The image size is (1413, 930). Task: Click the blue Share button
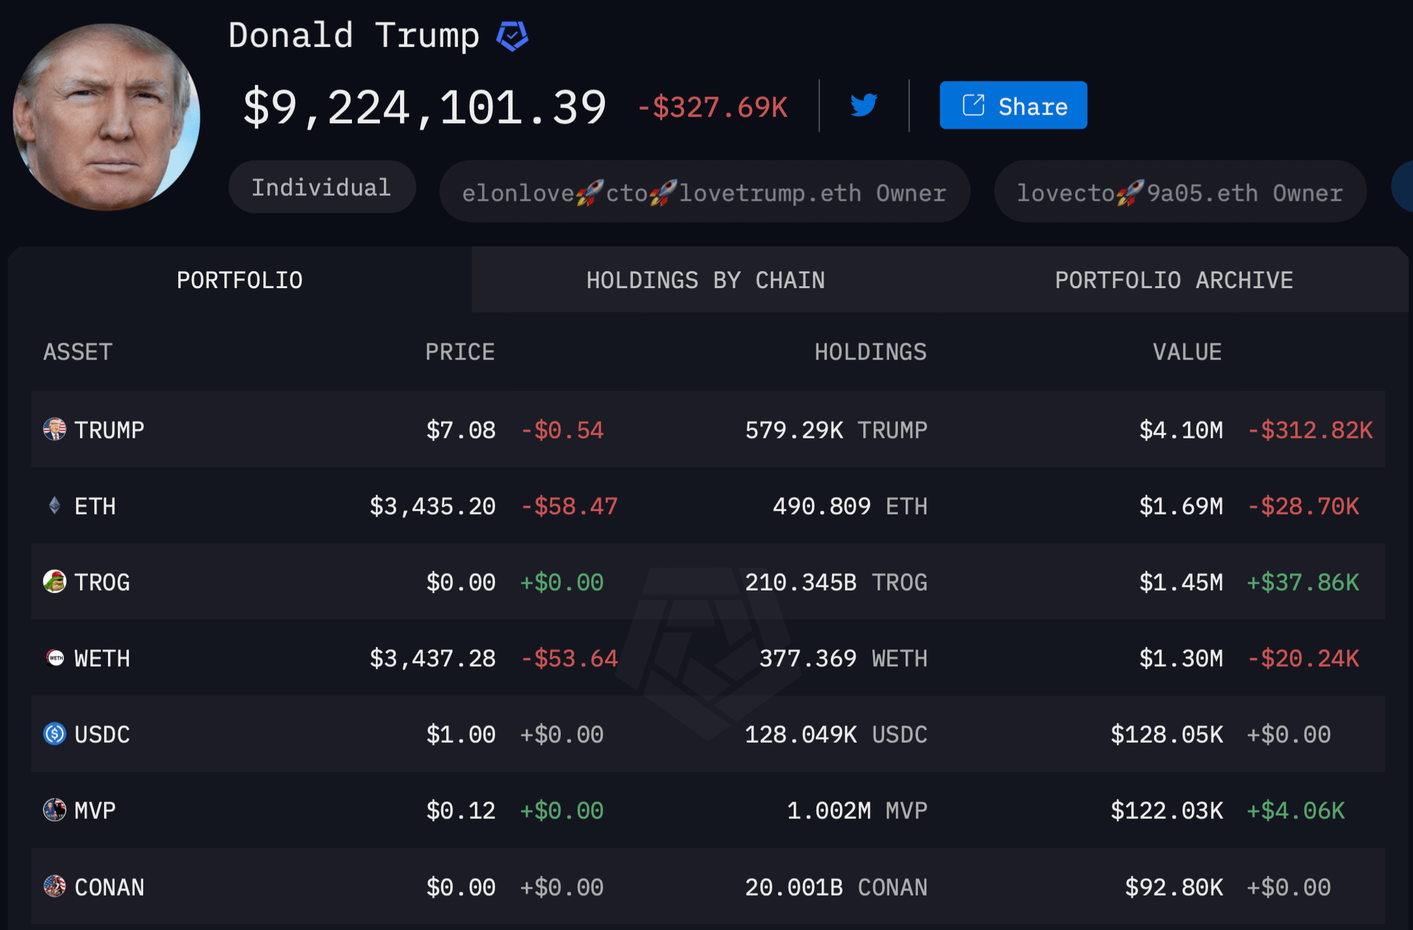[1013, 105]
